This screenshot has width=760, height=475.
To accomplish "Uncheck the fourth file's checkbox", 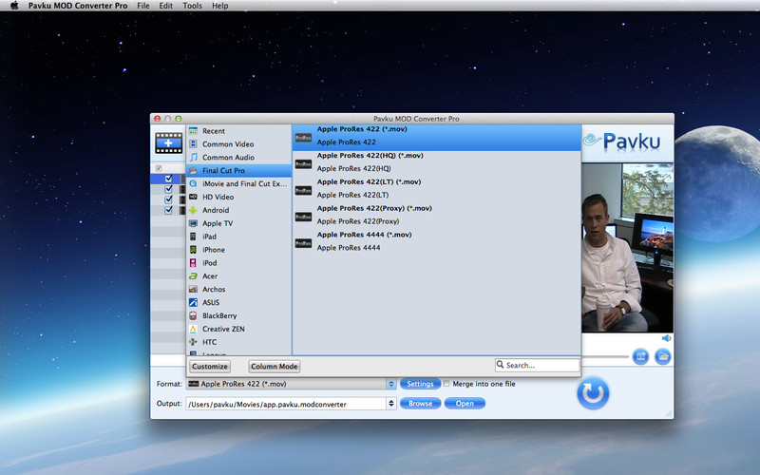I will click(168, 210).
